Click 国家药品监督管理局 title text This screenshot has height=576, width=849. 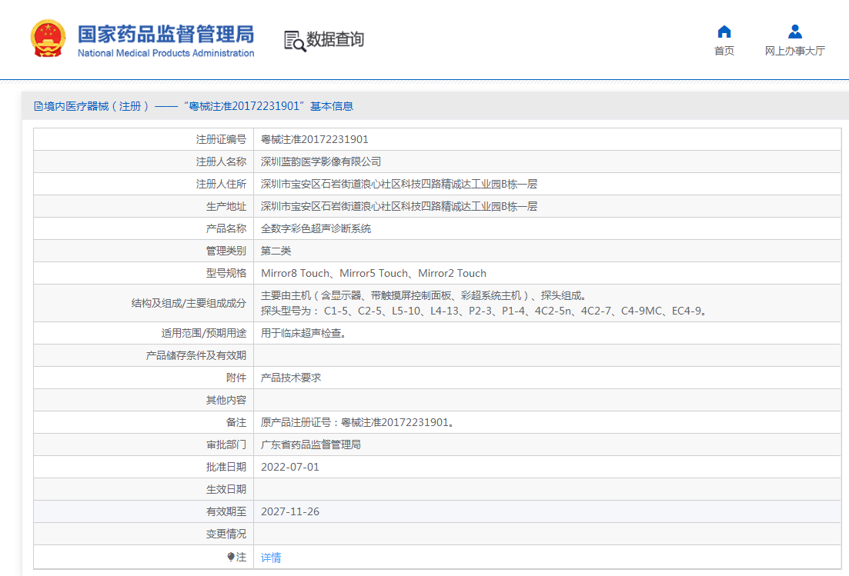(165, 34)
